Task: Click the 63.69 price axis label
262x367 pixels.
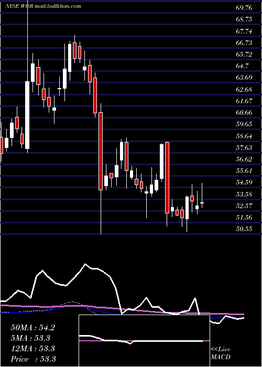Action: click(244, 78)
